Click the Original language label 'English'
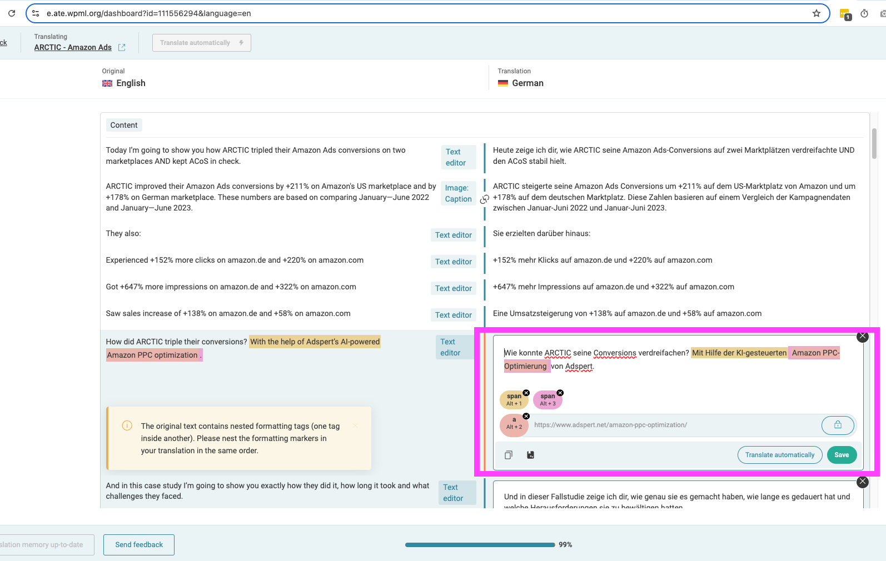The height and width of the screenshot is (561, 886). coord(131,83)
